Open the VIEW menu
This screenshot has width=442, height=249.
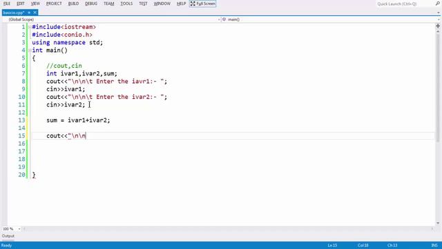35,3
